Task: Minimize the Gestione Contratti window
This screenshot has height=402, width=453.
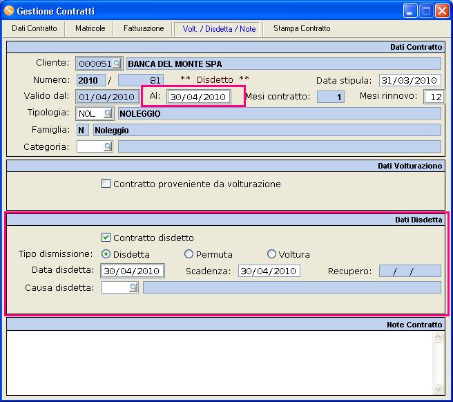Action: point(410,11)
